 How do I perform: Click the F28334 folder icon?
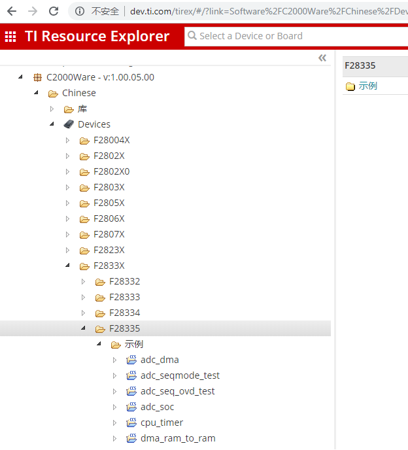[100, 313]
